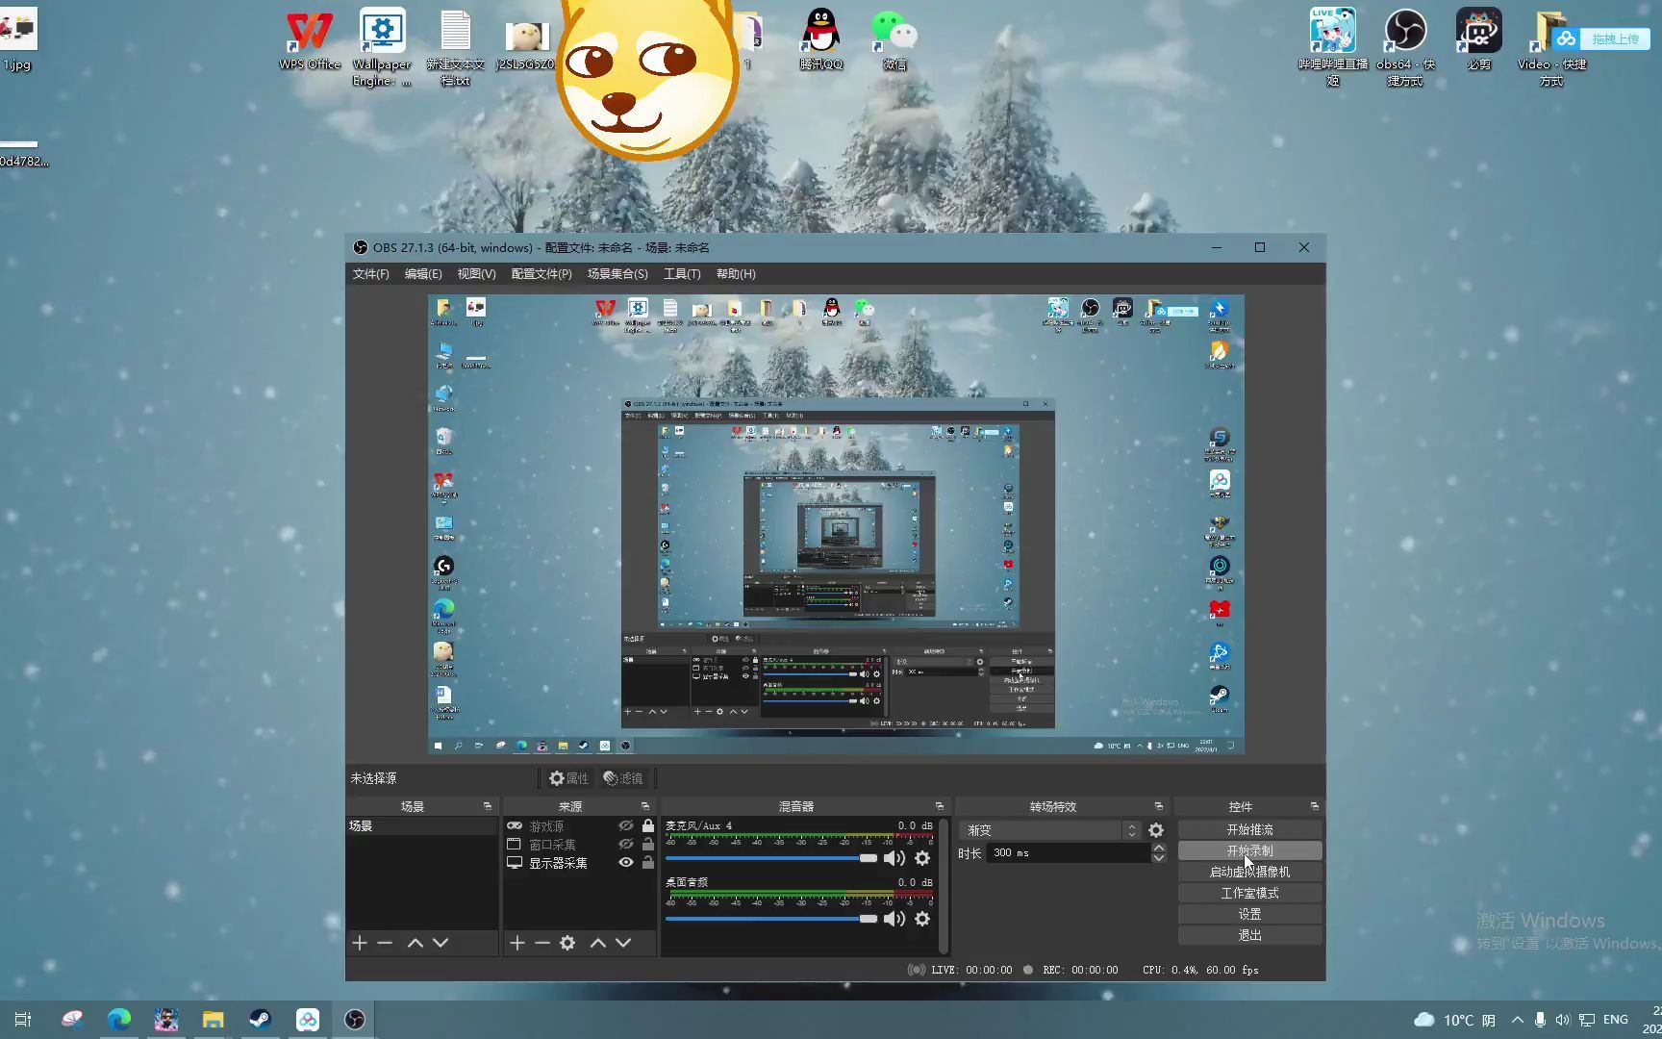Toggle lock on 显示器采集 source
The image size is (1662, 1039).
pos(648,863)
